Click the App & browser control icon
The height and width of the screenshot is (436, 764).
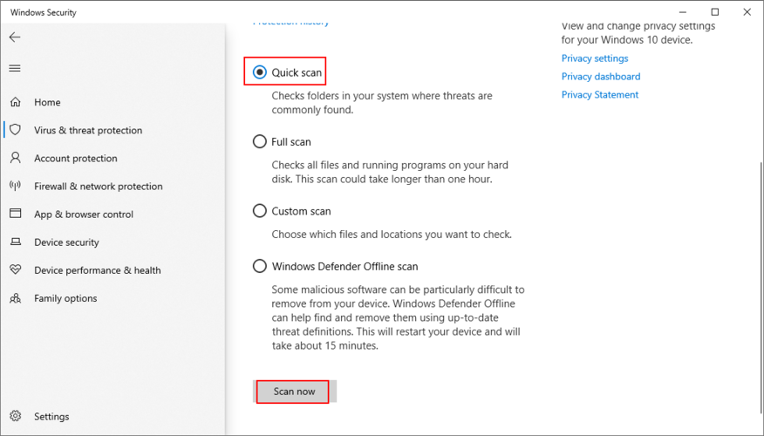click(x=16, y=214)
